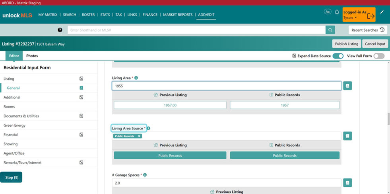Open TAX menu

click(x=118, y=15)
